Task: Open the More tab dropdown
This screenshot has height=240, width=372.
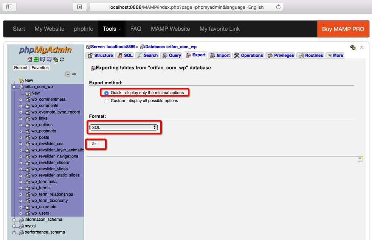Action: (335, 55)
